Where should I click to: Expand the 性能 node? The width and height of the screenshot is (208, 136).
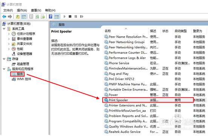9,49
